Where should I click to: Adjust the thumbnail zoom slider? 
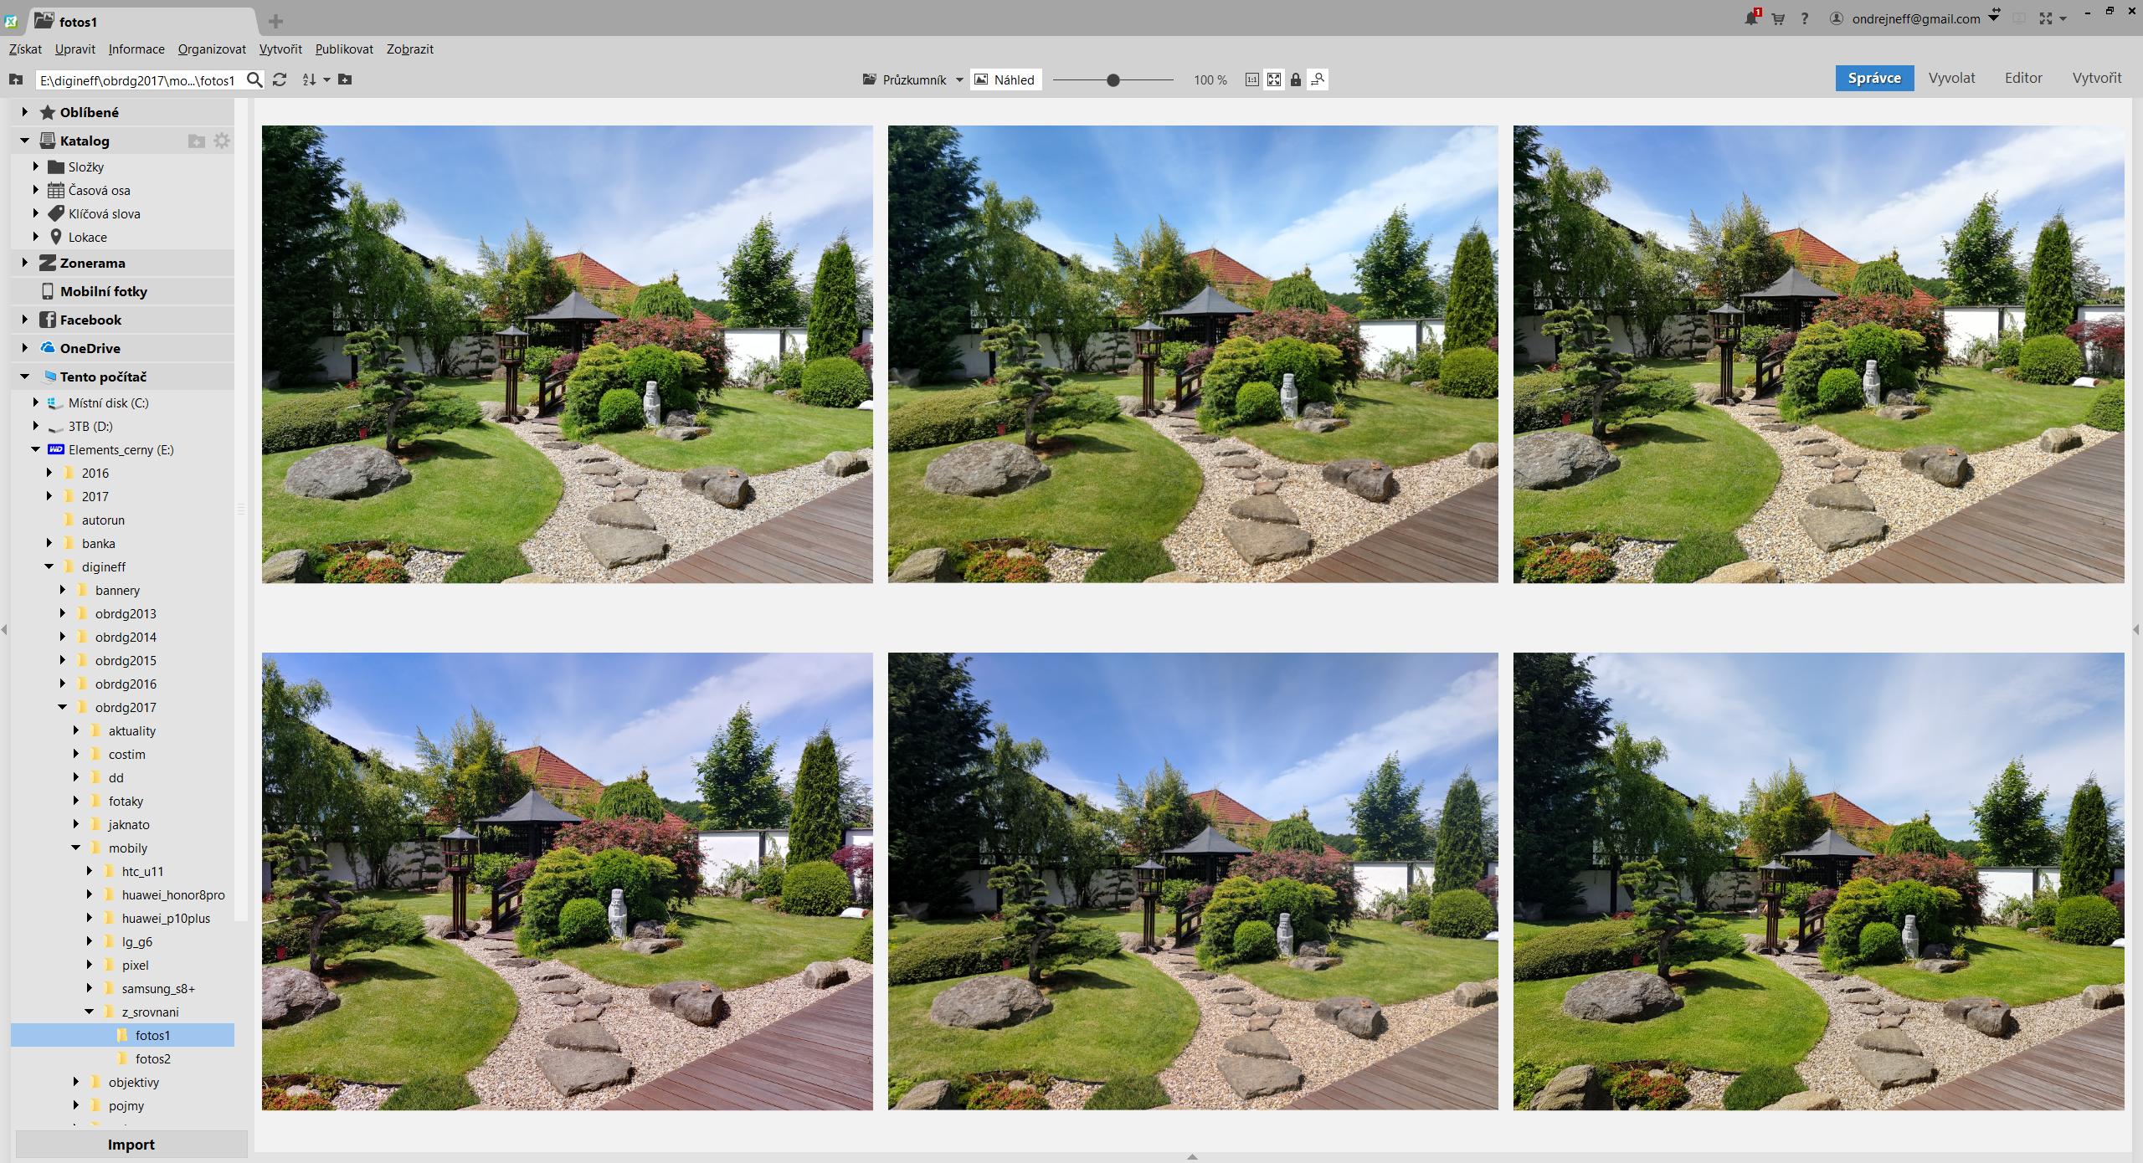coord(1113,80)
